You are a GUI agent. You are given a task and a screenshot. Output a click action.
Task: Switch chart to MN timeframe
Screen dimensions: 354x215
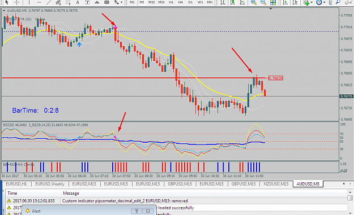[210, 2]
